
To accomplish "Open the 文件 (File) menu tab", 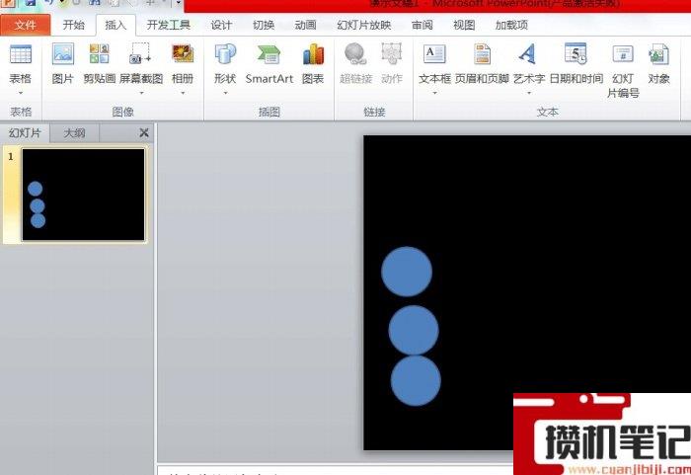I will [x=26, y=25].
